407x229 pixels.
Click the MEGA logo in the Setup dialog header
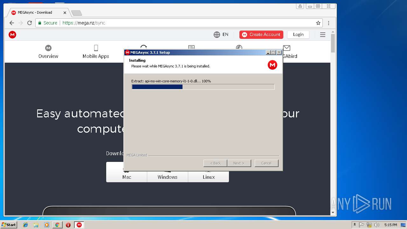point(272,65)
